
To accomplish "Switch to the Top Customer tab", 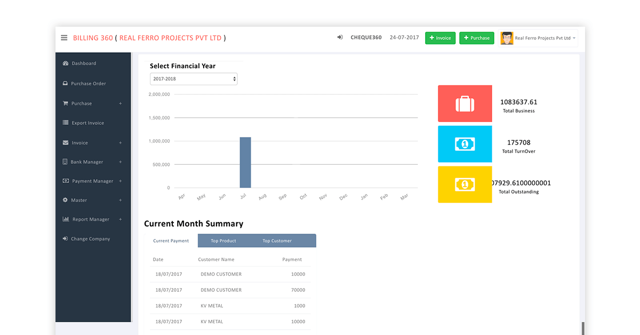I will pos(277,241).
